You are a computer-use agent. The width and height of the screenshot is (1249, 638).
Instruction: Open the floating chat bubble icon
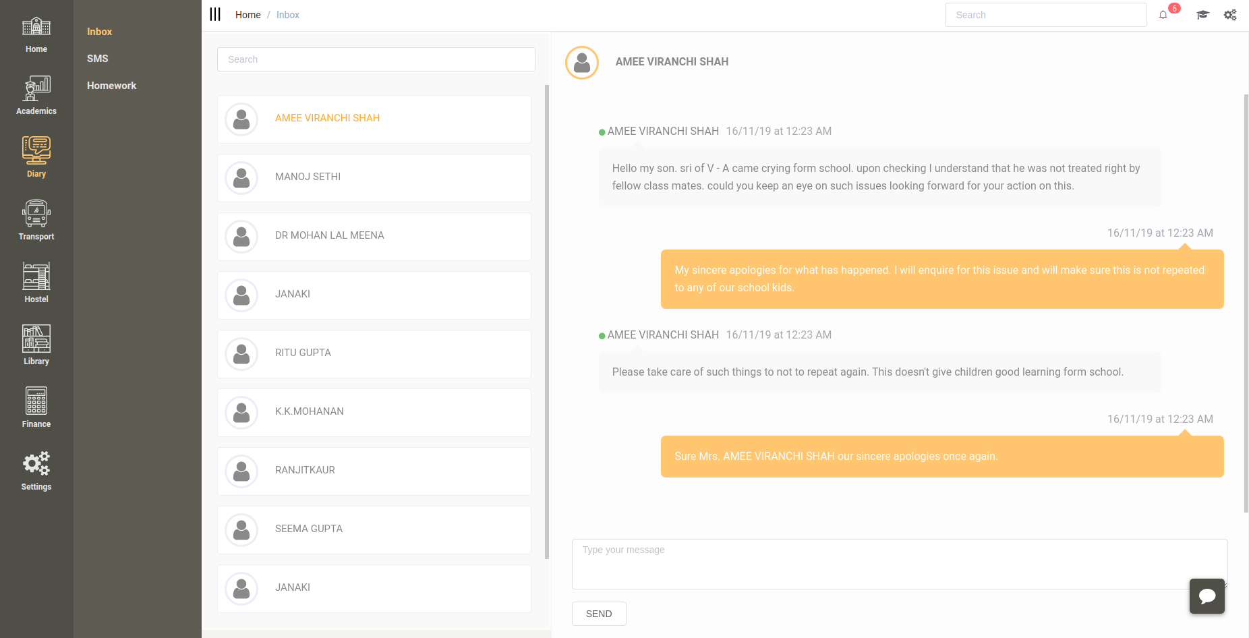coord(1207,596)
